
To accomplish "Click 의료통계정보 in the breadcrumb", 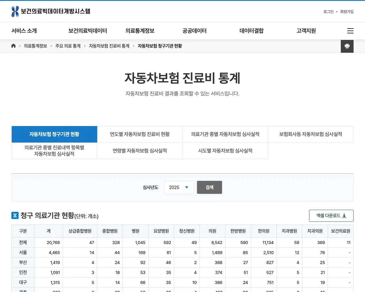I will click(x=36, y=46).
